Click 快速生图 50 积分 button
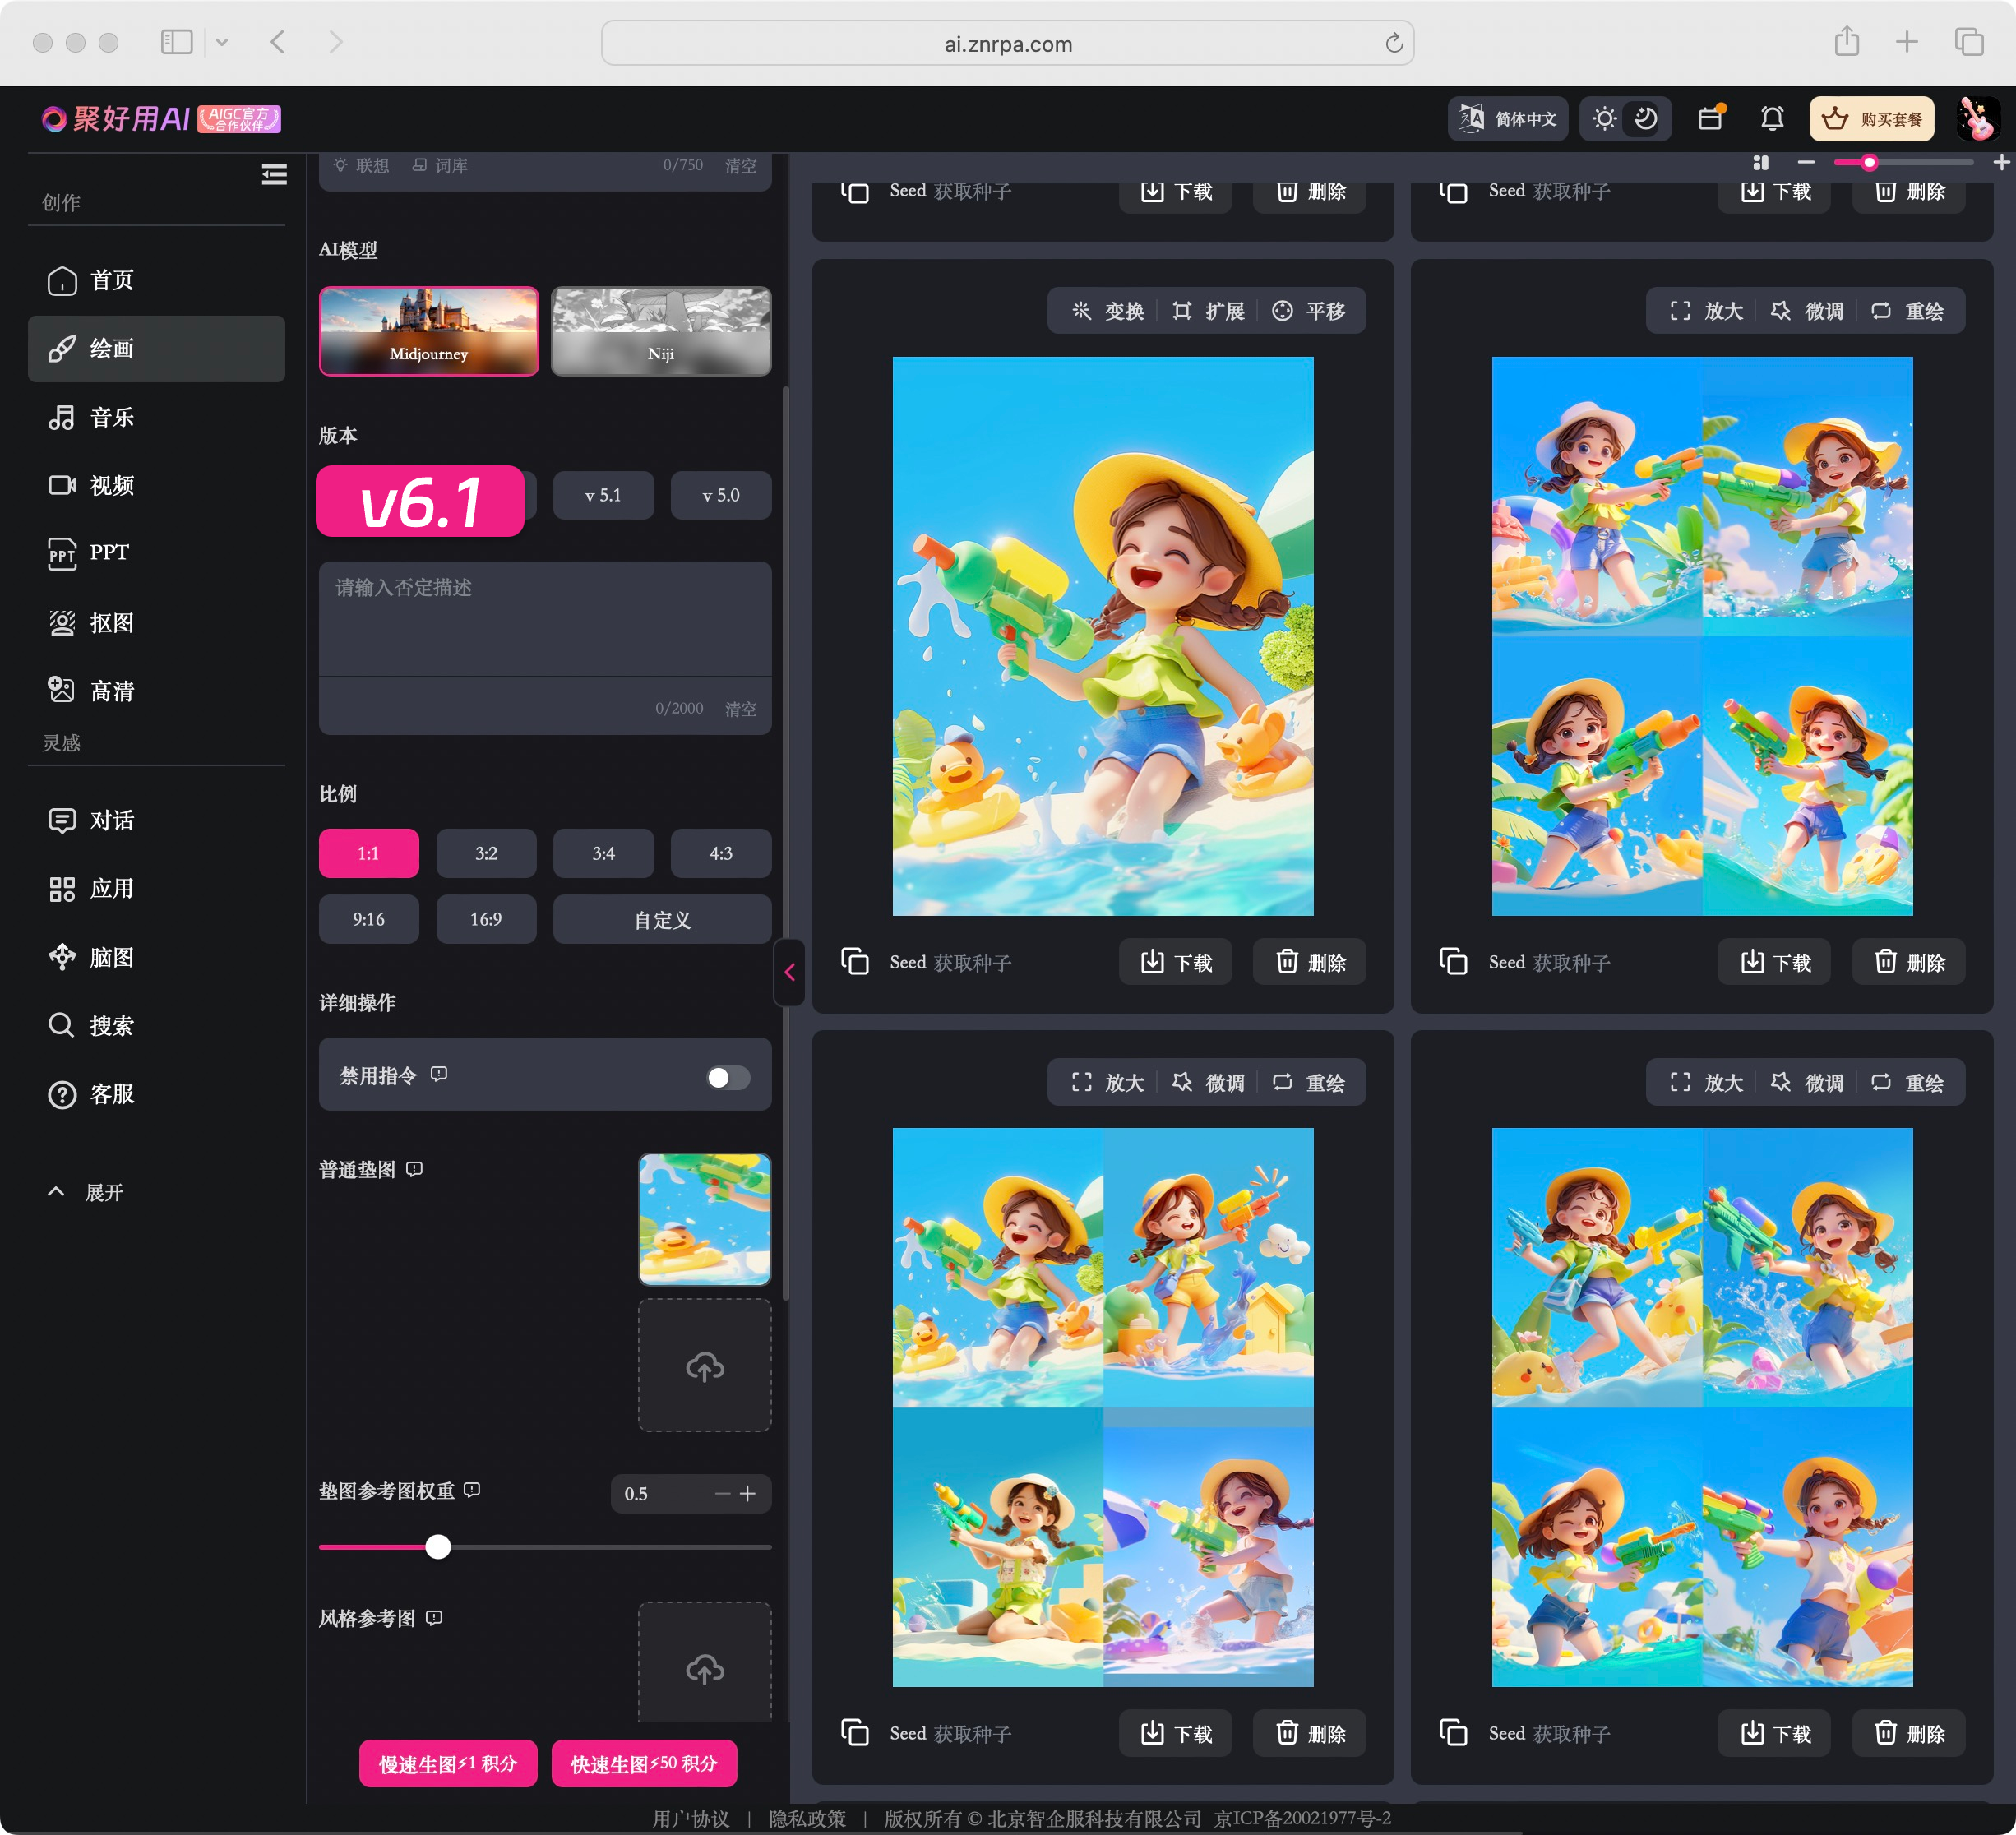 tap(644, 1764)
